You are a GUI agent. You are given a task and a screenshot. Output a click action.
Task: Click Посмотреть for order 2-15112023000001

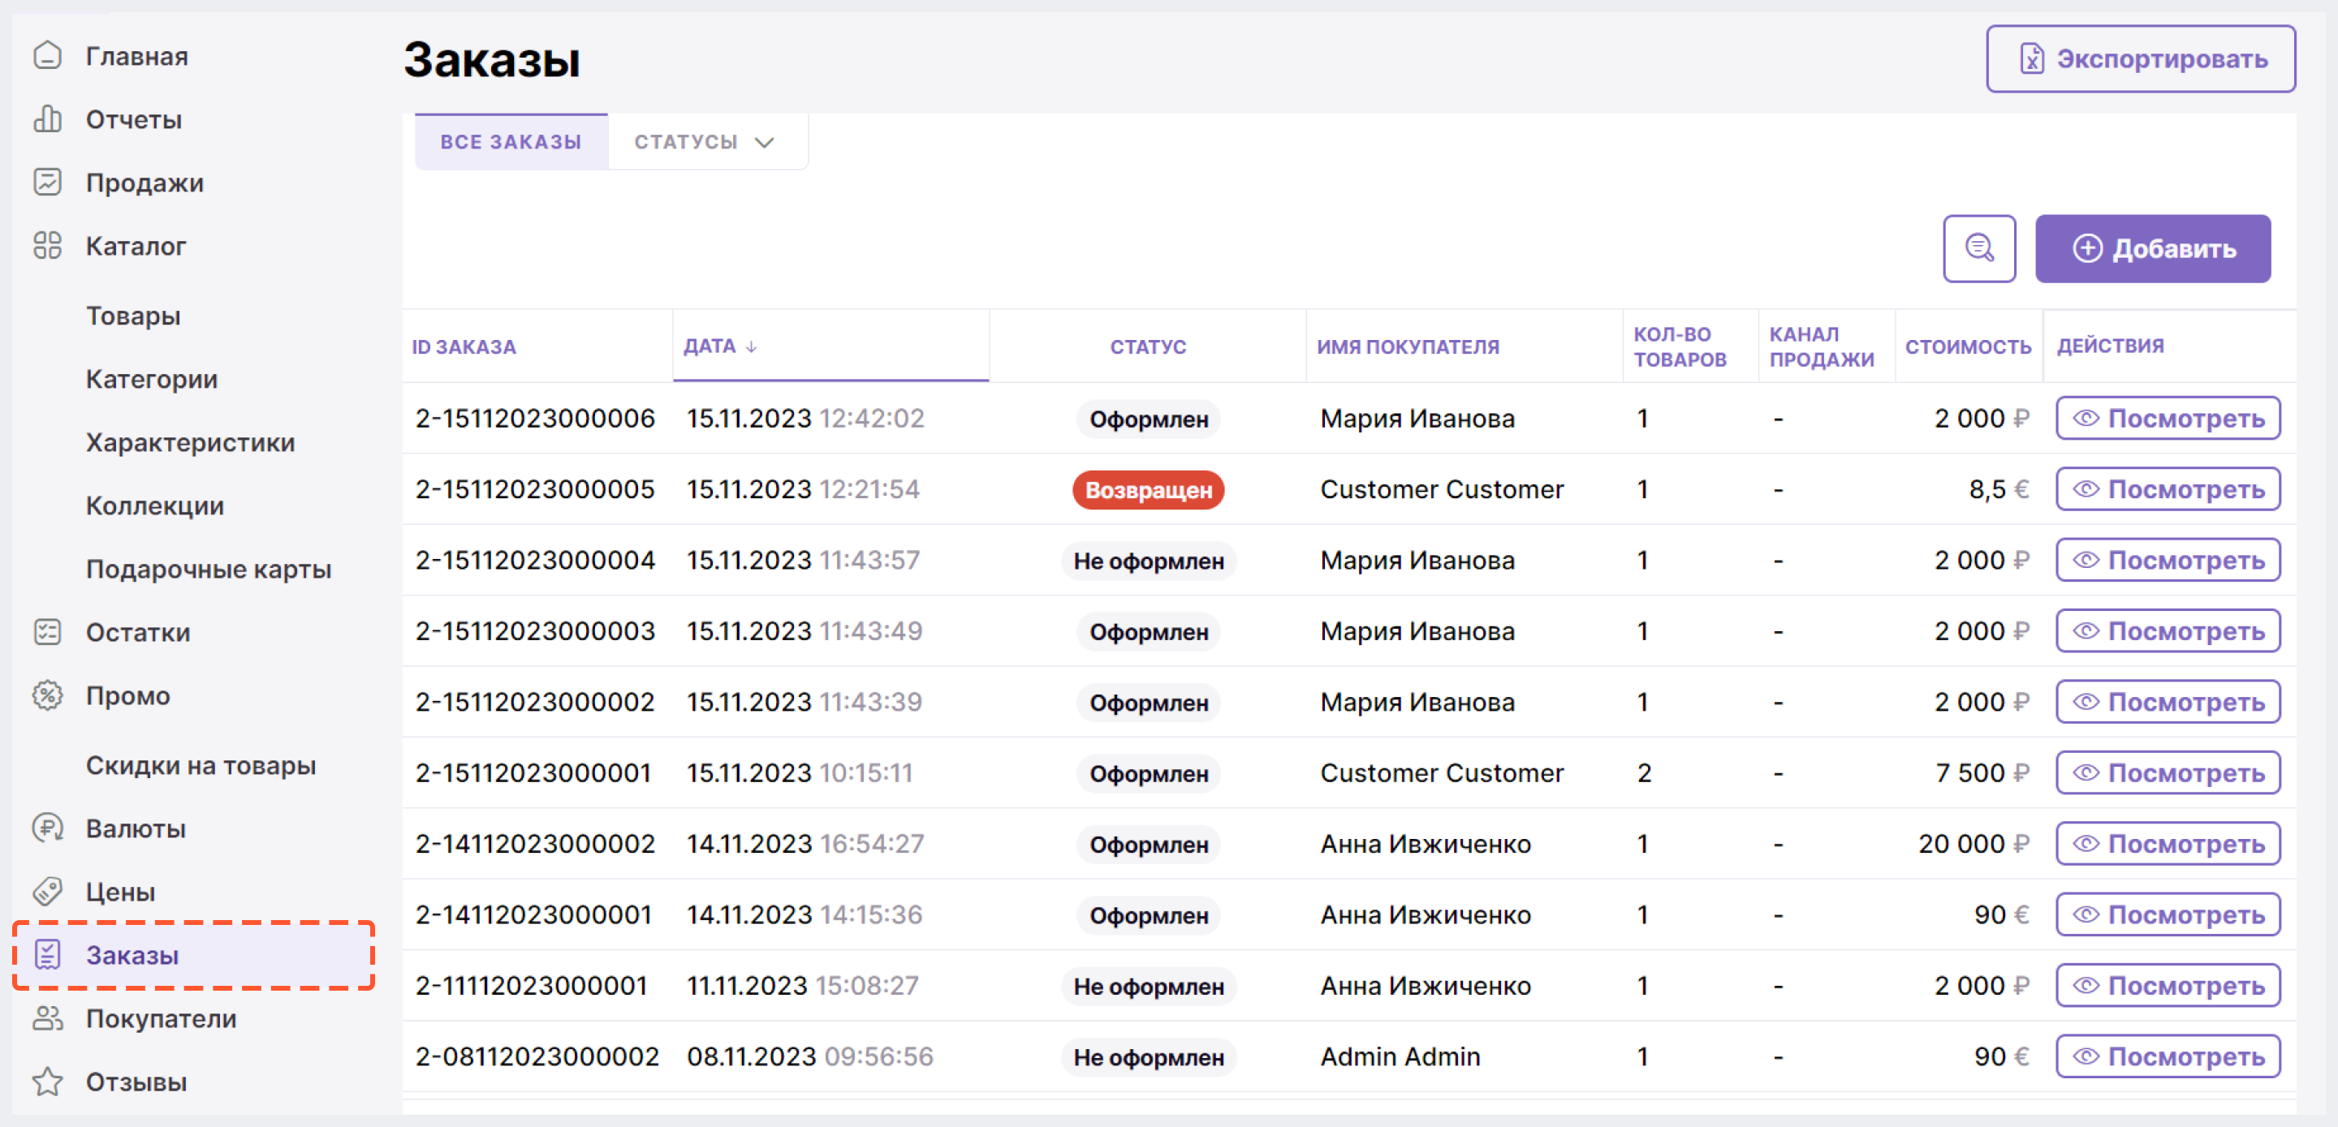click(x=2168, y=772)
